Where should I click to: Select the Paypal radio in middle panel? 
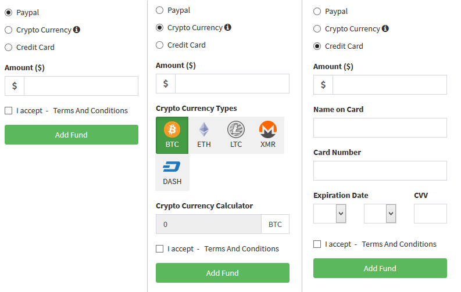point(160,10)
